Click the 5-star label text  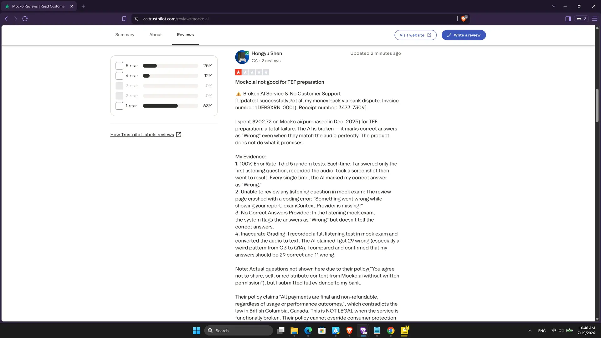[132, 66]
